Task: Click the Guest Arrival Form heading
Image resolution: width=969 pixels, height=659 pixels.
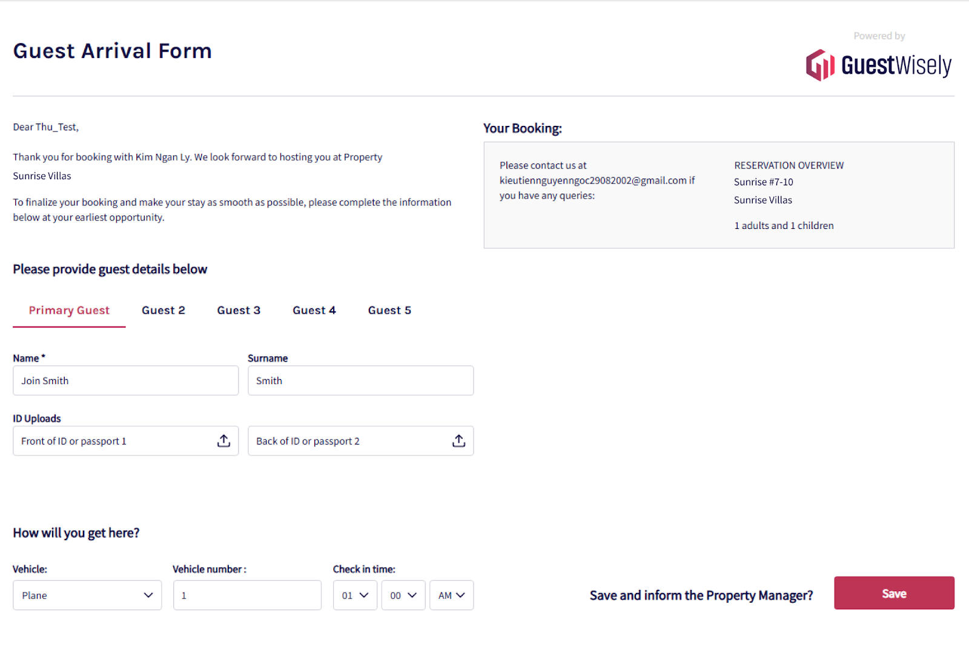Action: pos(113,51)
